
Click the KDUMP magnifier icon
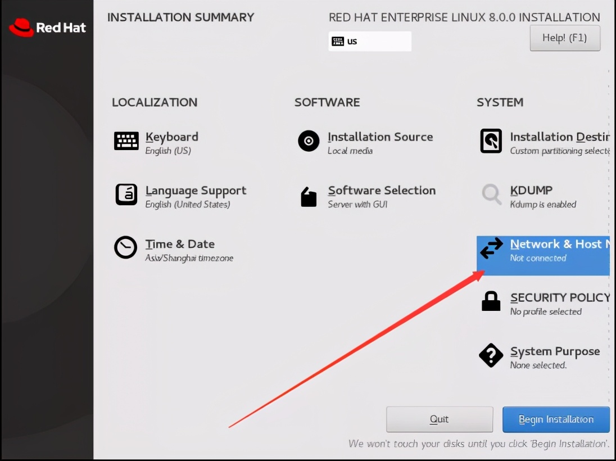tap(491, 194)
